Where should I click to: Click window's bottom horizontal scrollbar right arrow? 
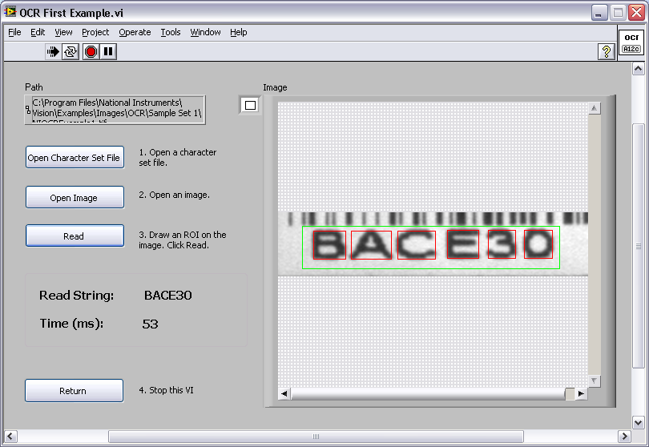pos(624,437)
